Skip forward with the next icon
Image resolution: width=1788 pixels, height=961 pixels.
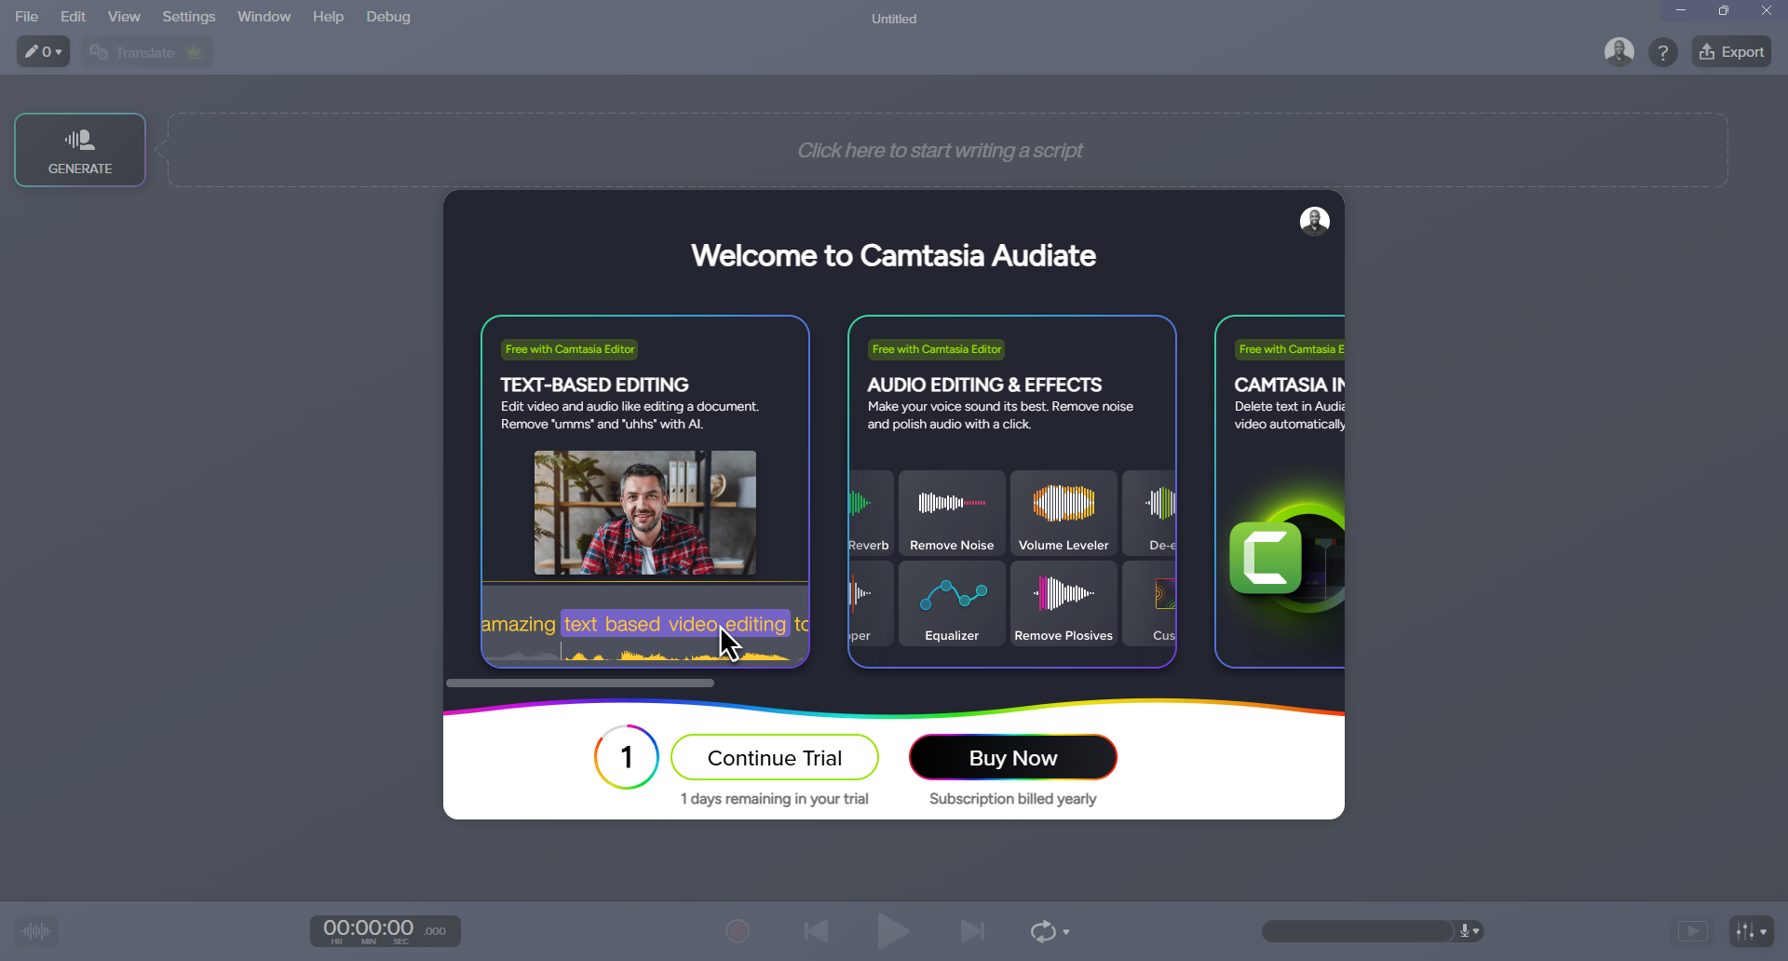[971, 930]
